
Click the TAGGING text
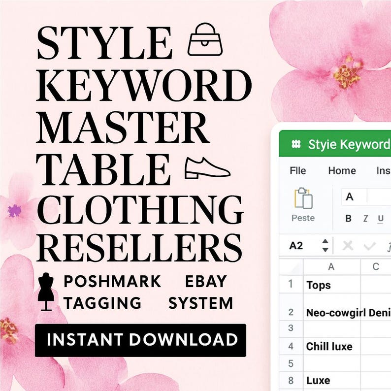pyautogui.click(x=102, y=303)
